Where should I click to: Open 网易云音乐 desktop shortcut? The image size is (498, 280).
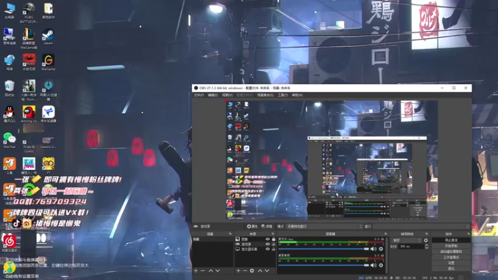[x=9, y=243]
